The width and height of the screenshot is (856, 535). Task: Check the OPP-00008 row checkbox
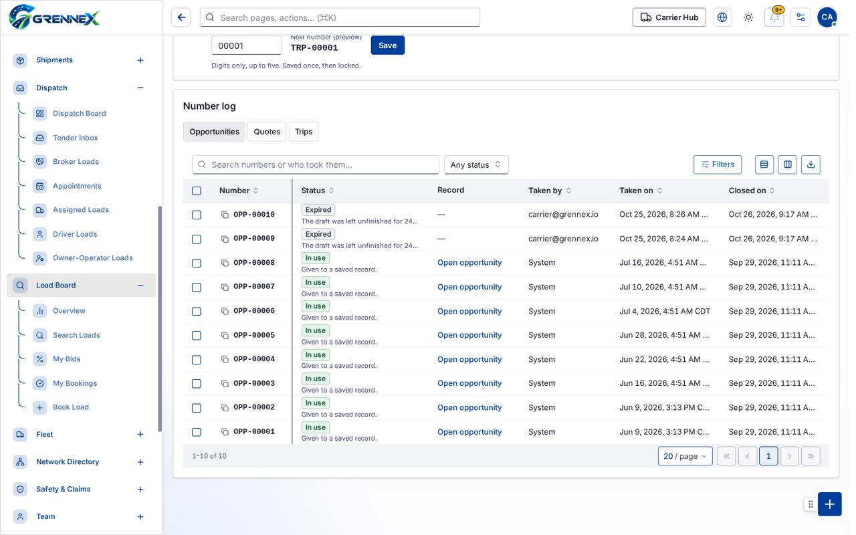coord(197,263)
